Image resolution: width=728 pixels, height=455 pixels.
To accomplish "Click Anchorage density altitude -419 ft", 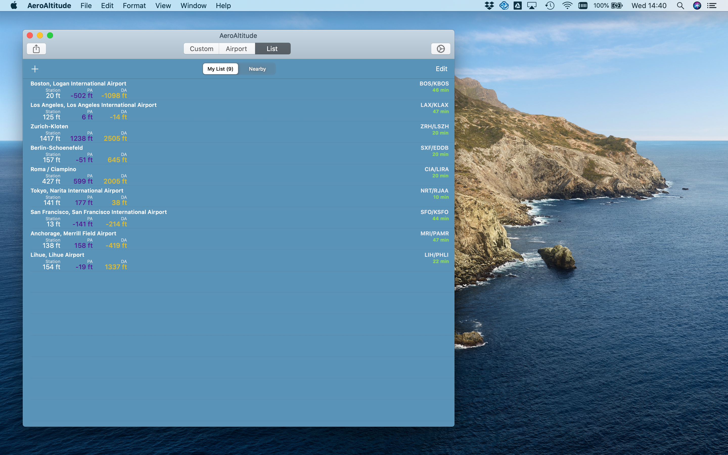I will pos(116,245).
